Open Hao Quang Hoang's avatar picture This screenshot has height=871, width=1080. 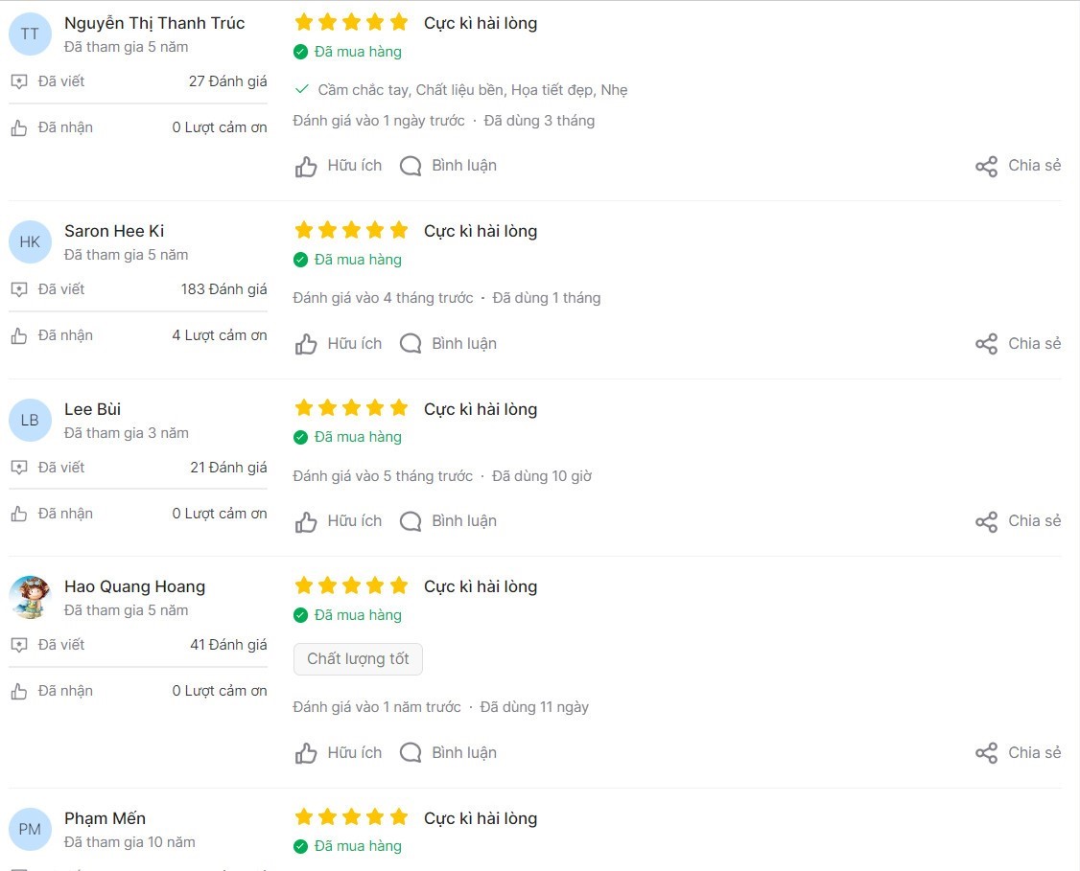(x=30, y=598)
